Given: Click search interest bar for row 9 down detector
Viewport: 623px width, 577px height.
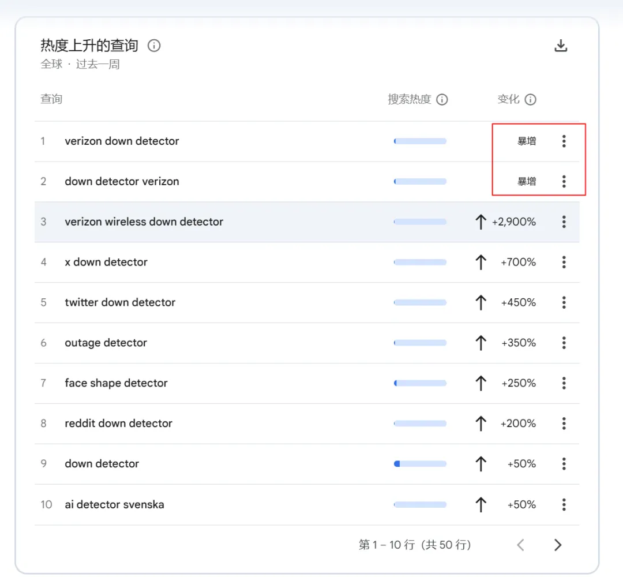Looking at the screenshot, I should click(x=420, y=464).
